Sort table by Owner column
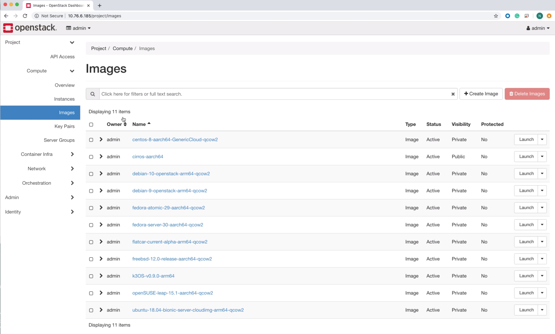555x334 pixels. [x=117, y=124]
